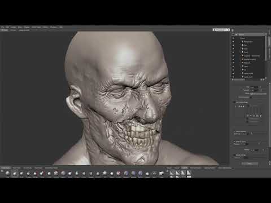Screen dimensions: 271x203
Task: Select the Flatten sculpt tool
Action: tap(35, 174)
